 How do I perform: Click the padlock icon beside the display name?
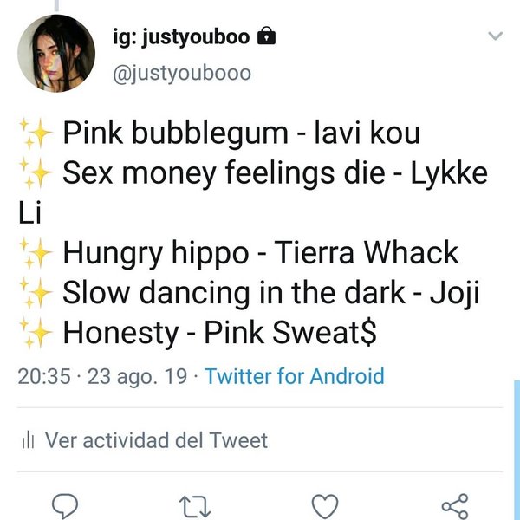268,36
